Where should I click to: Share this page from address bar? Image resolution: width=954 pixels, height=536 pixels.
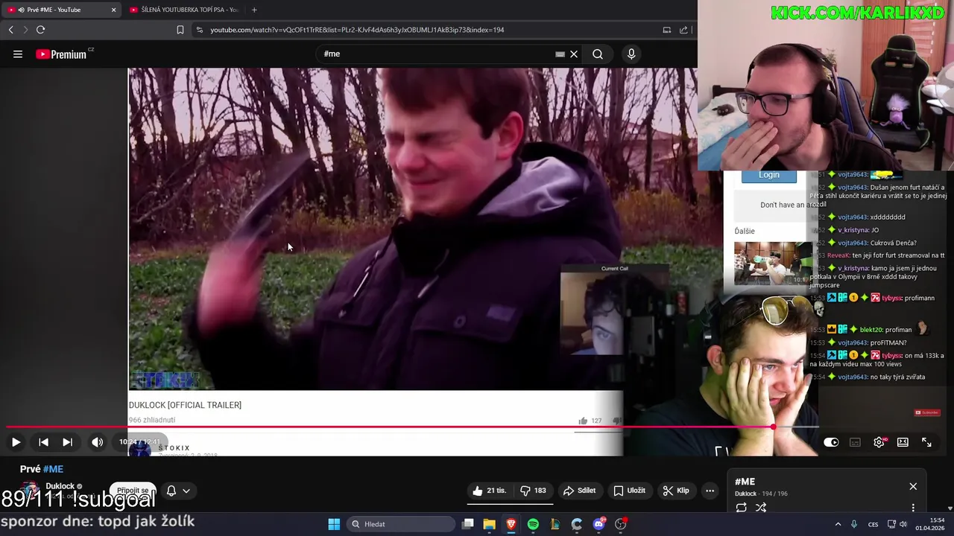683,30
